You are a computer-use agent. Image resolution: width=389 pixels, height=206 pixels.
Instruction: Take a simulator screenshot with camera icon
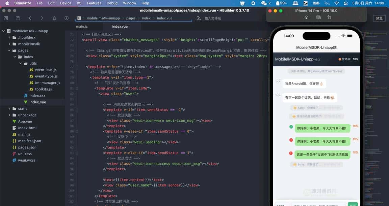tap(318, 18)
